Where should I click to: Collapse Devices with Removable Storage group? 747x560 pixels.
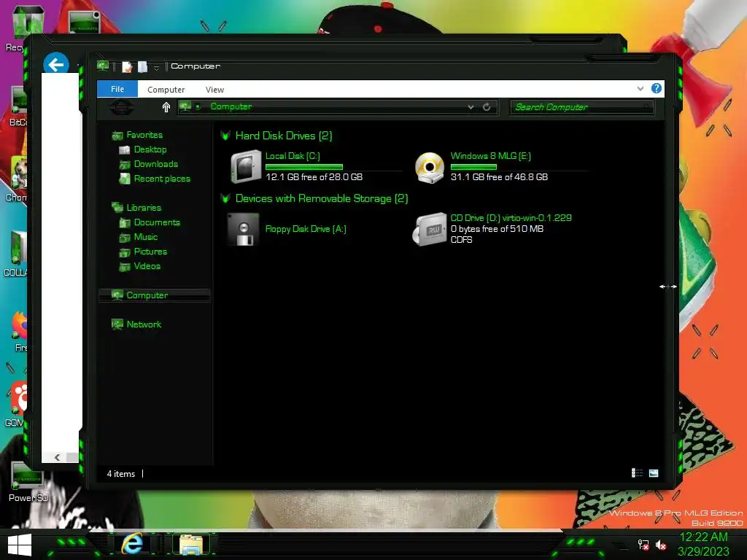coord(226,198)
